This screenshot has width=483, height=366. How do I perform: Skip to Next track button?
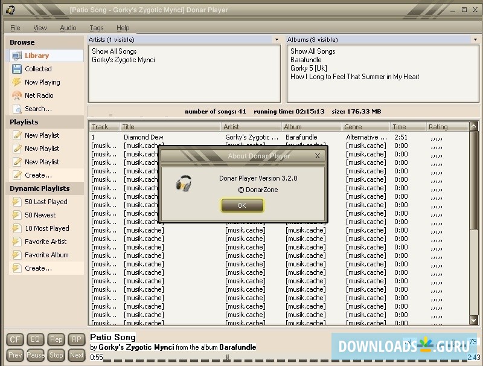pyautogui.click(x=77, y=355)
